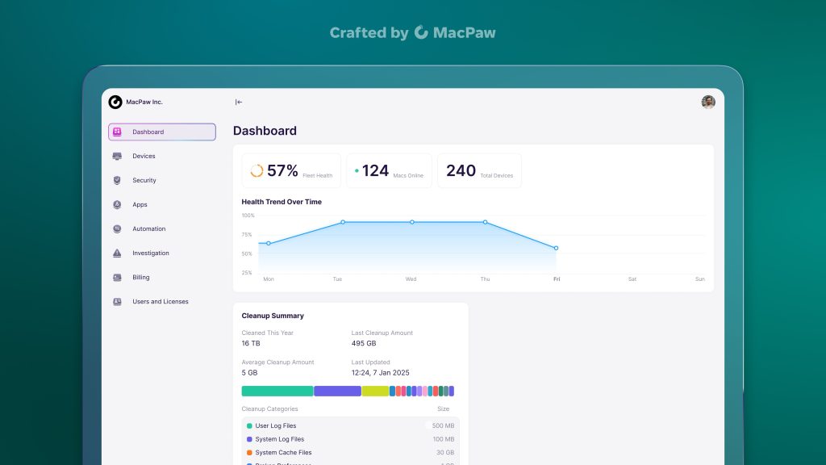Viewport: 826px width, 465px height.
Task: Click the MacPaw Inc. logo
Action: tap(115, 102)
